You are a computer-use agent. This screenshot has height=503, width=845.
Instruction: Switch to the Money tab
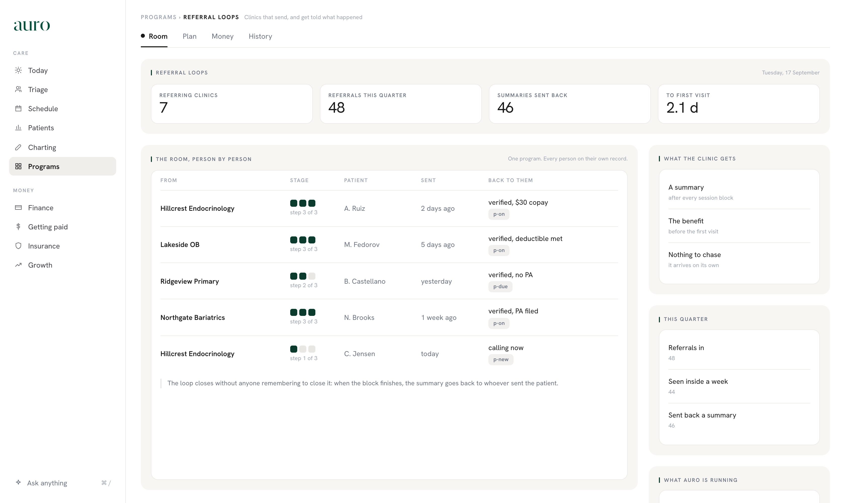[222, 36]
